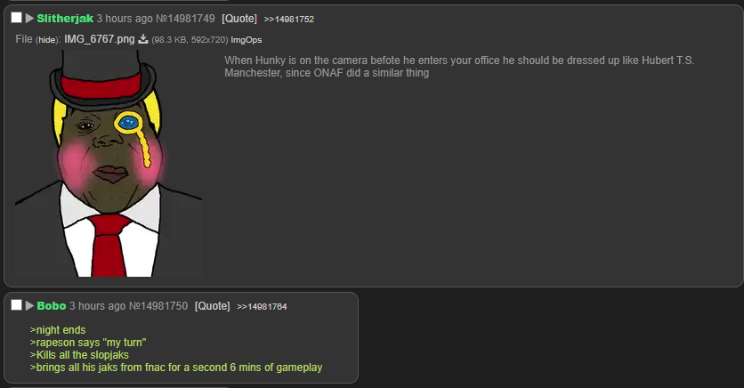The image size is (744, 388).
Task: Follow the reply backlink >>14981764
Action: (262, 306)
